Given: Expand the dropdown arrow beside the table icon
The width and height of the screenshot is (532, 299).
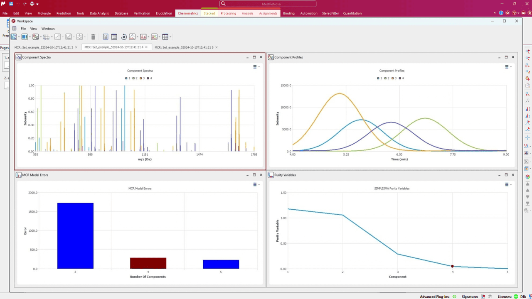Looking at the screenshot, I should (x=170, y=37).
